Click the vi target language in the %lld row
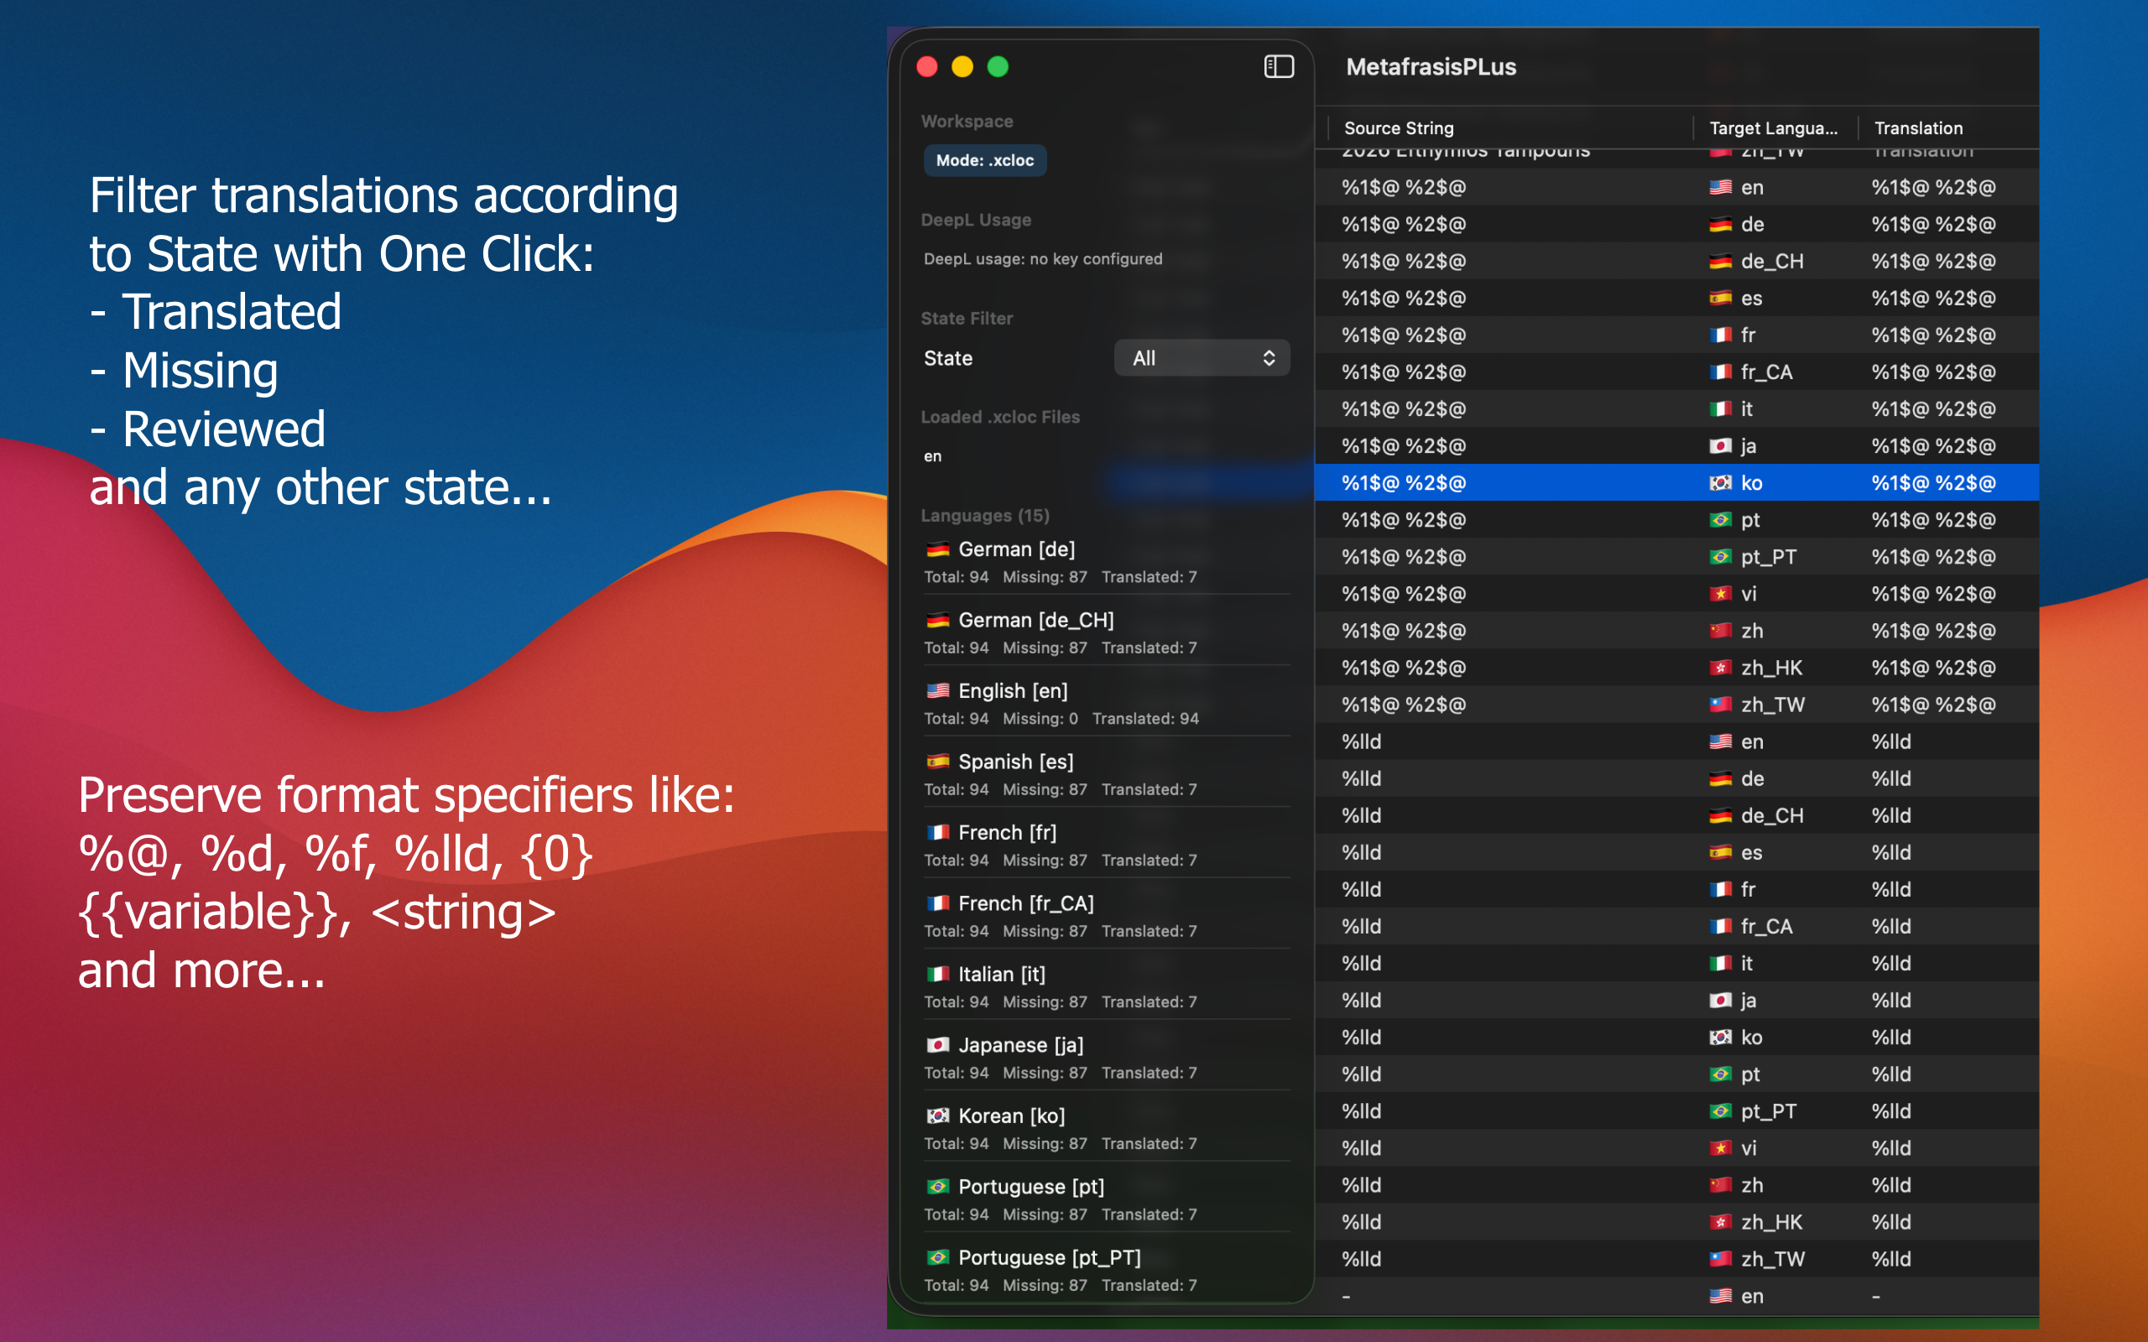The width and height of the screenshot is (2148, 1342). (x=1749, y=1148)
